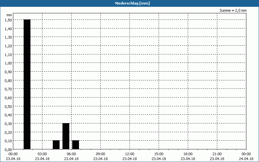
Task: Click the 0,70 y-axis value
Action: coord(8,89)
